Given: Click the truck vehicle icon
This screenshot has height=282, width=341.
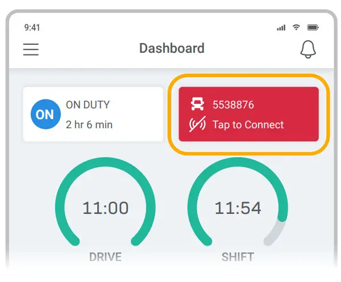Looking at the screenshot, I should (x=197, y=104).
